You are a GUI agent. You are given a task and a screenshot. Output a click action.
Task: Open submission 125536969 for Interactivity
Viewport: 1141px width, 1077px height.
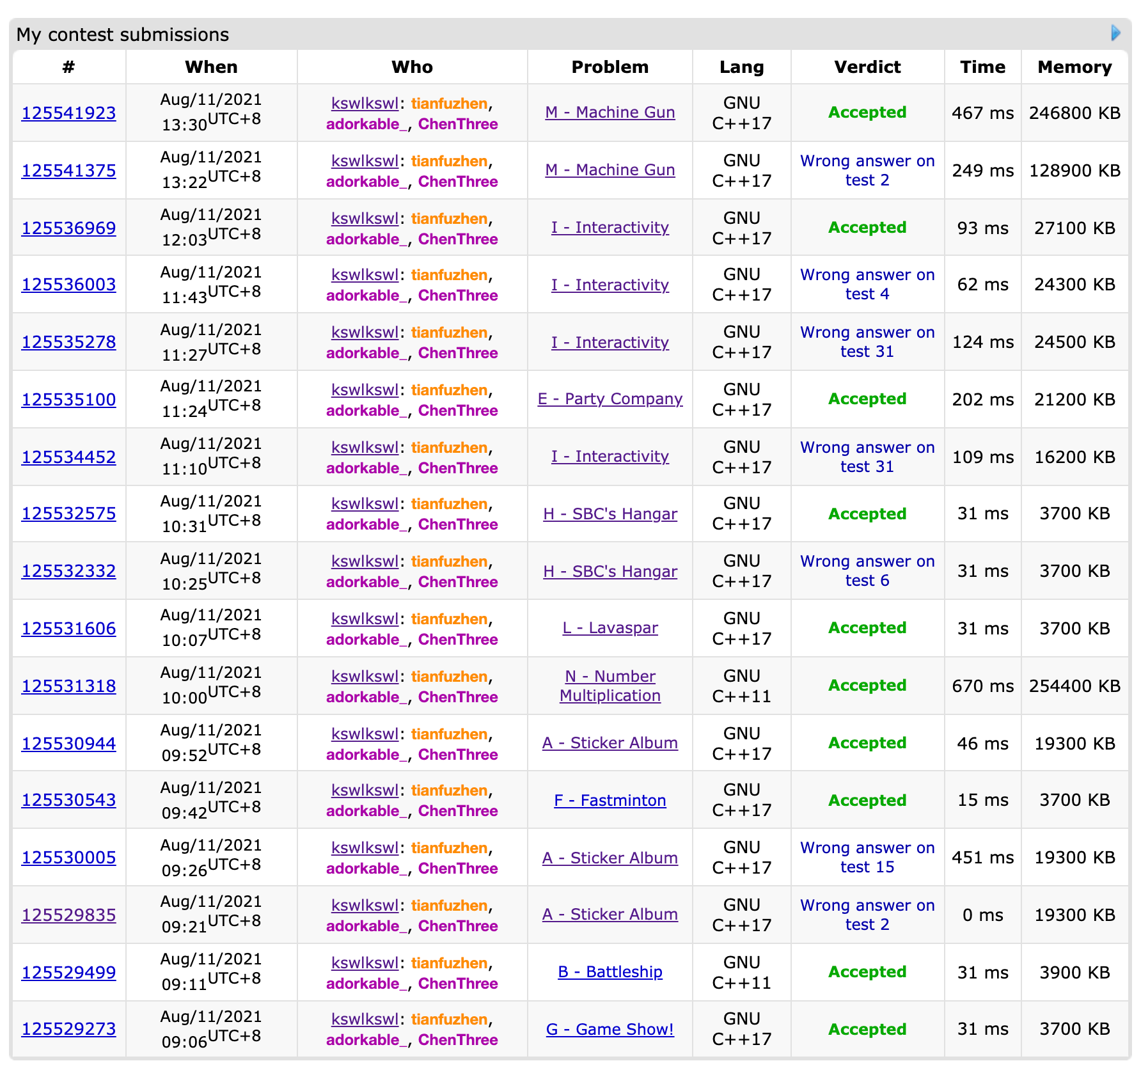click(x=69, y=228)
